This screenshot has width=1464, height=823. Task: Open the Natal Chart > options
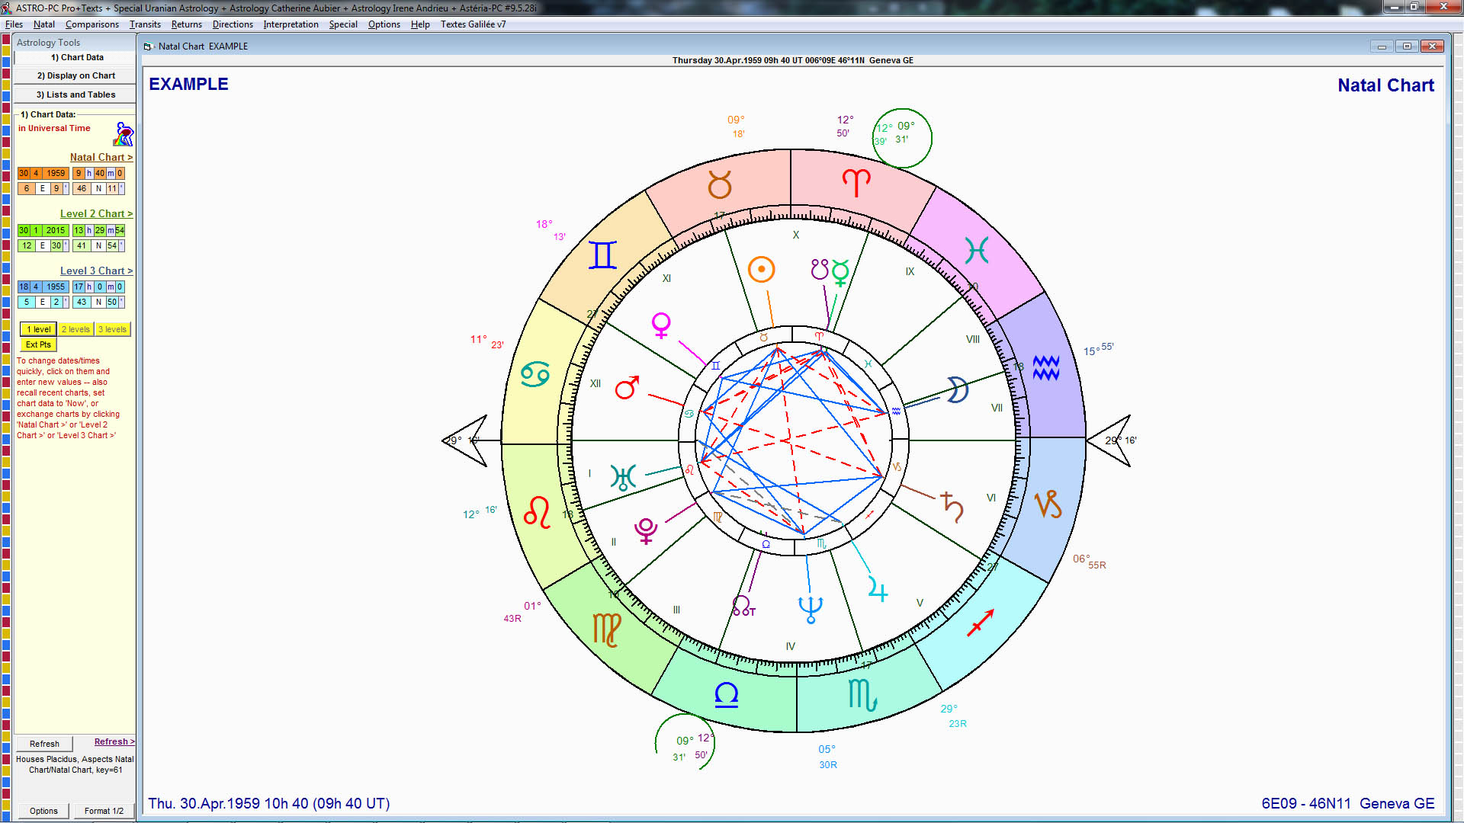(x=101, y=157)
